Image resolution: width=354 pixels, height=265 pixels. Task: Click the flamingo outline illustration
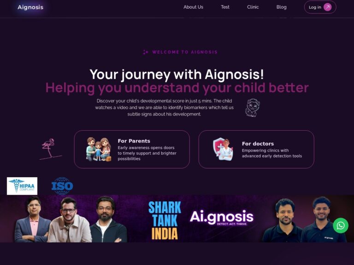51,149
